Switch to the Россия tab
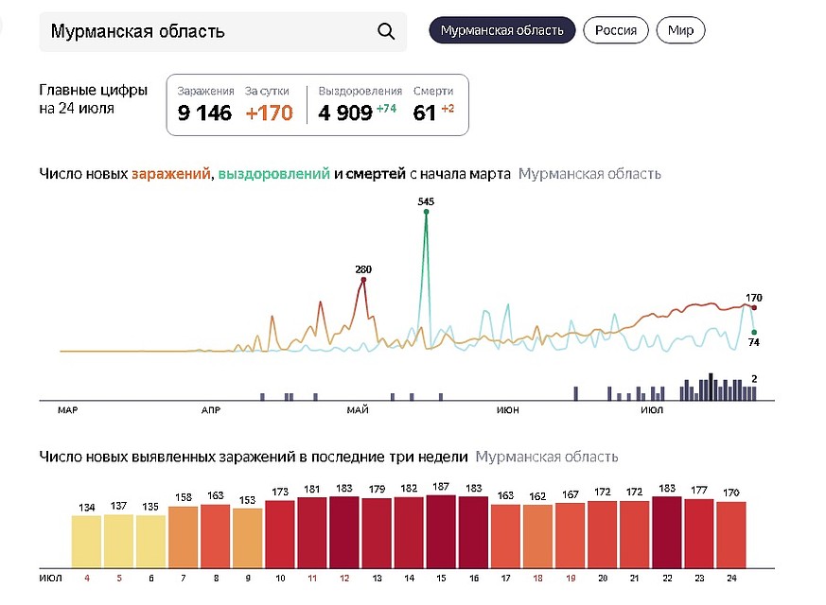This screenshot has width=826, height=605. [x=616, y=30]
